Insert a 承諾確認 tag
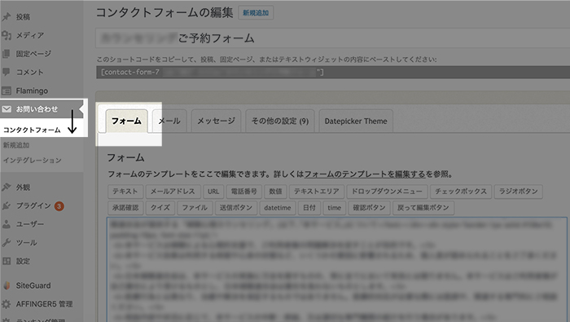Screen dimensions: 570x322 point(125,208)
